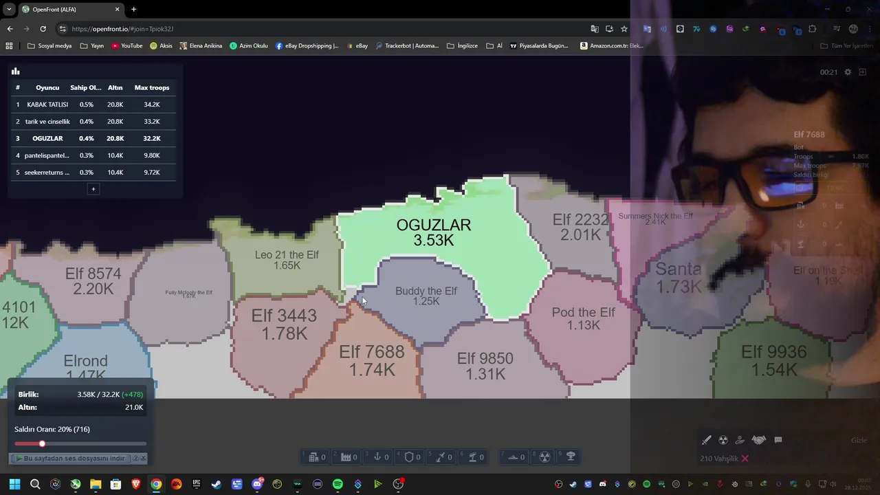Select pantelispantel... leaderboard row
Viewport: 880px width, 495px height.
pyautogui.click(x=93, y=155)
